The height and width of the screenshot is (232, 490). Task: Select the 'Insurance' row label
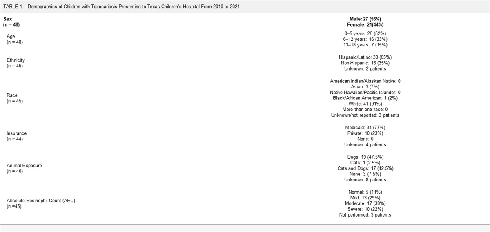click(x=16, y=133)
